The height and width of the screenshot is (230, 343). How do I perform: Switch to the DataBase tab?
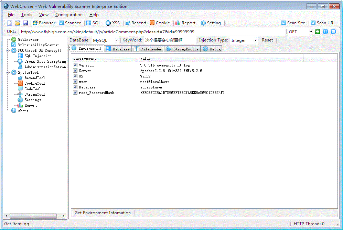tap(118, 49)
